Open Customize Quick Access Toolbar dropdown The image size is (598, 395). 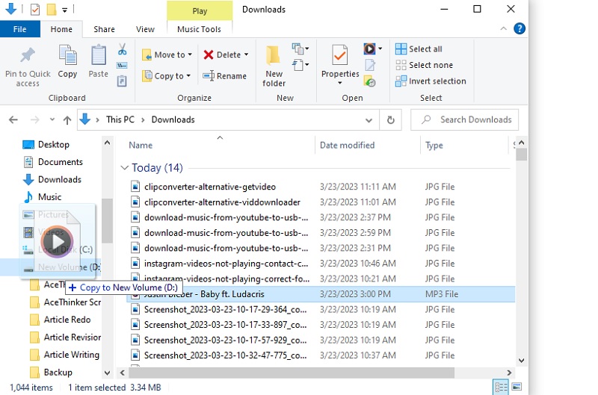click(65, 10)
